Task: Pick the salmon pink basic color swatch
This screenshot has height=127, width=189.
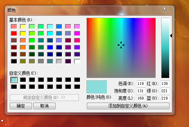Action: (x=14, y=26)
